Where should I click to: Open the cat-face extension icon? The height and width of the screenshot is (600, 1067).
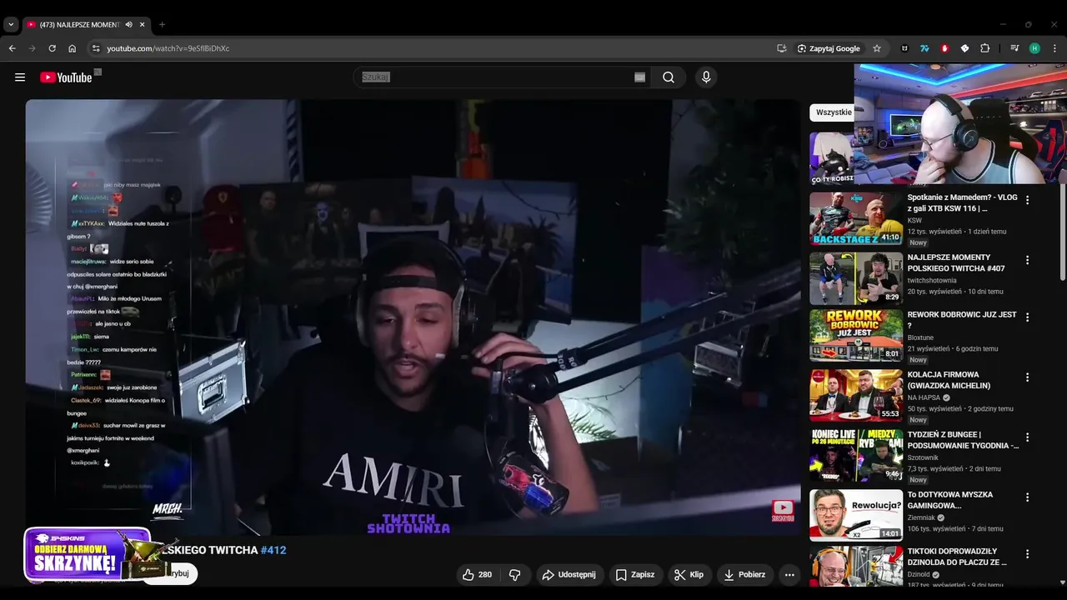pyautogui.click(x=904, y=48)
